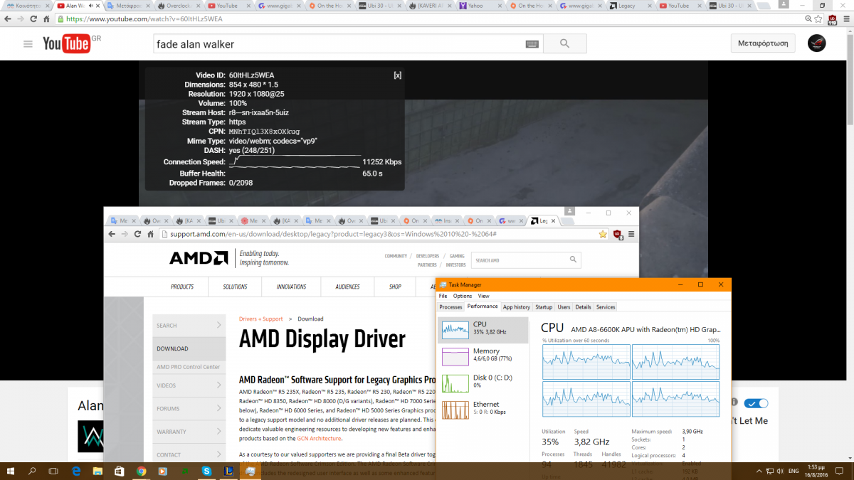
Task: Open the INNOVATIONS menu on AMD site
Action: (x=291, y=287)
